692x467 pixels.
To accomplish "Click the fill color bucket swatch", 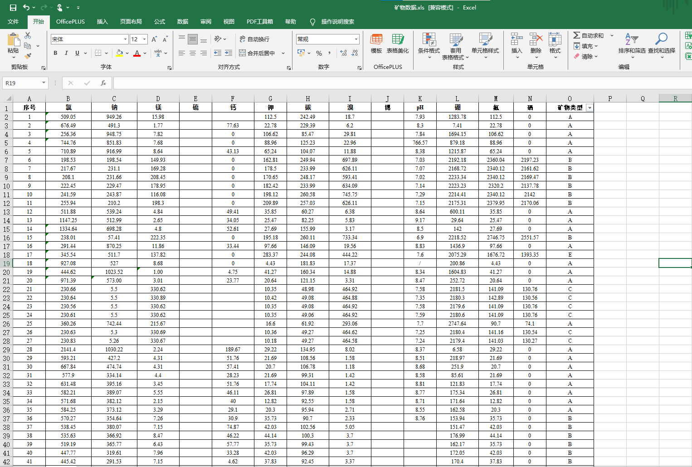I will (119, 53).
